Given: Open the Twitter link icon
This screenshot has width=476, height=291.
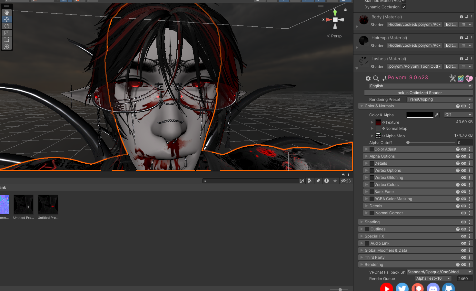Looking at the screenshot, I should coord(402,287).
